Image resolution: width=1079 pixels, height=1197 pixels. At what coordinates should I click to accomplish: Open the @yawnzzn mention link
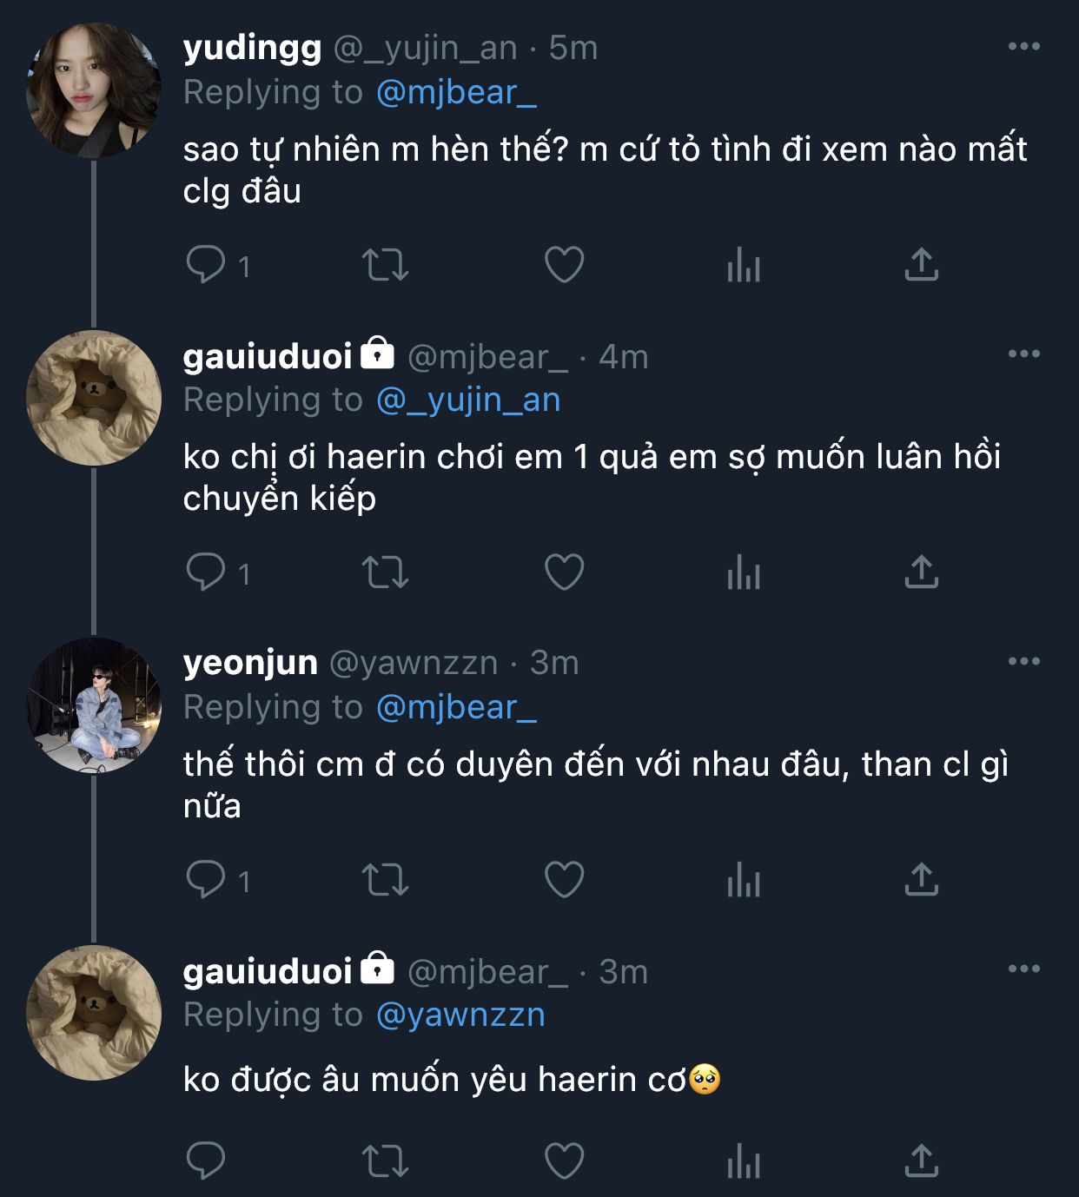click(x=460, y=1015)
